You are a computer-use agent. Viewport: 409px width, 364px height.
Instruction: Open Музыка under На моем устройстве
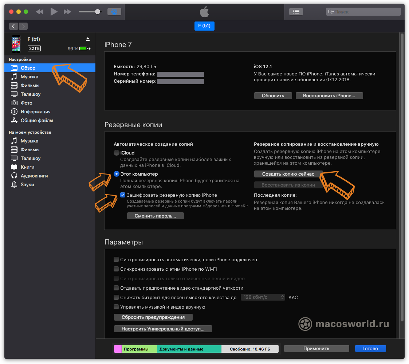point(50,141)
